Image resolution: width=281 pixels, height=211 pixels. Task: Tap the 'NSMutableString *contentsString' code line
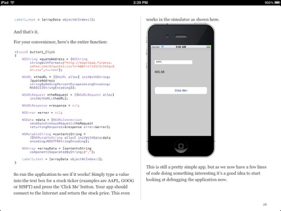54,134
